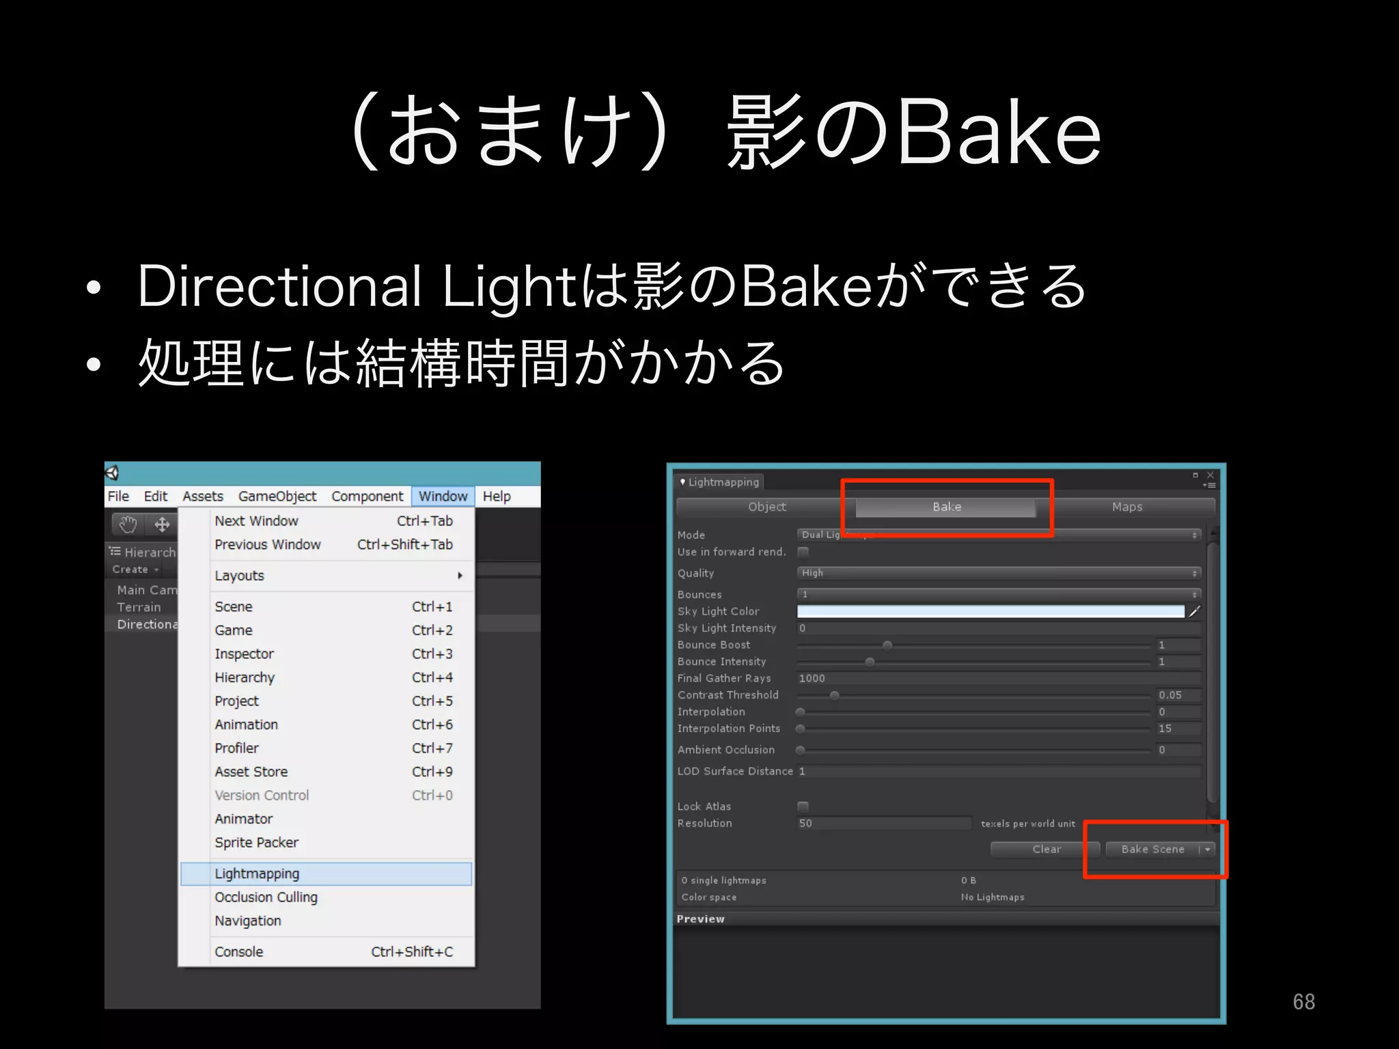
Task: Open the Mode dropdown
Action: 999,535
